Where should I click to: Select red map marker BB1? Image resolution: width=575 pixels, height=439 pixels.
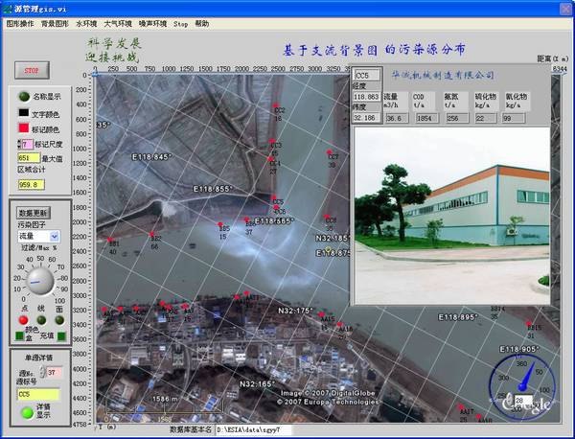click(109, 240)
